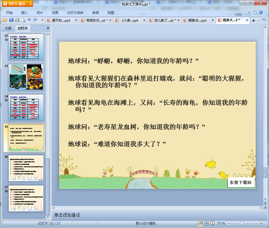Viewport: 269px width, 228px height.
Task: Open print preview icon
Action: point(23,20)
